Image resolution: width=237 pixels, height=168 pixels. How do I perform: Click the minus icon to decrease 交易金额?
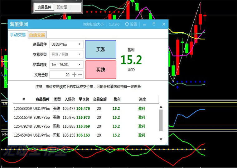pos(80,75)
